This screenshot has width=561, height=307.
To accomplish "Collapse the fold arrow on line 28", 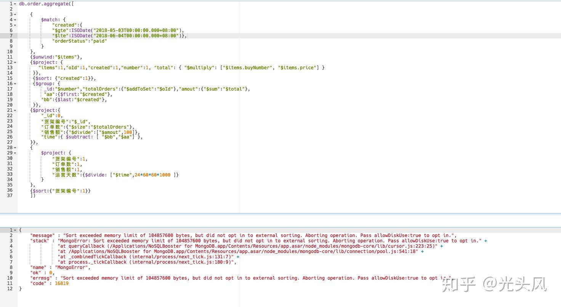I will click(x=15, y=148).
